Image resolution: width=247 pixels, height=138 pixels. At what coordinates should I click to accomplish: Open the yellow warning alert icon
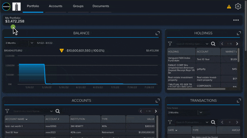(229, 7)
